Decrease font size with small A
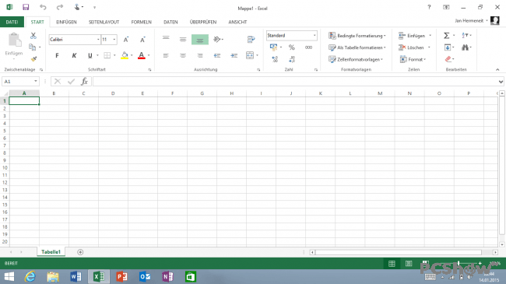This screenshot has height=284, width=506. click(x=142, y=40)
